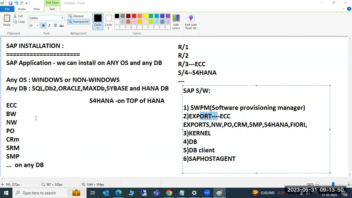Switch to the View ribbon tab
The width and height of the screenshot is (352, 198).
click(36, 9)
